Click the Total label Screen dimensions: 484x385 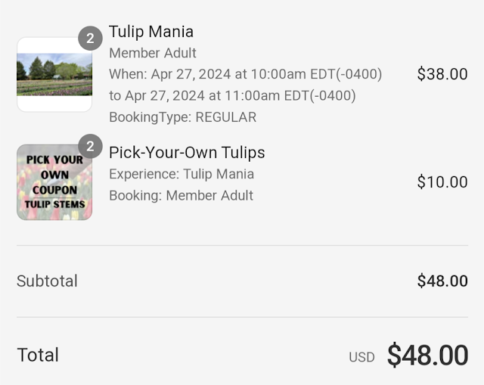pyautogui.click(x=38, y=355)
